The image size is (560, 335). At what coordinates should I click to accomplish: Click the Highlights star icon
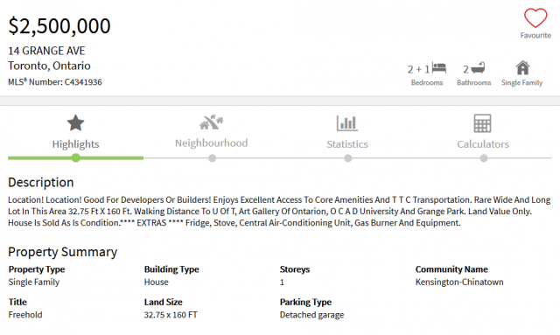(x=76, y=122)
